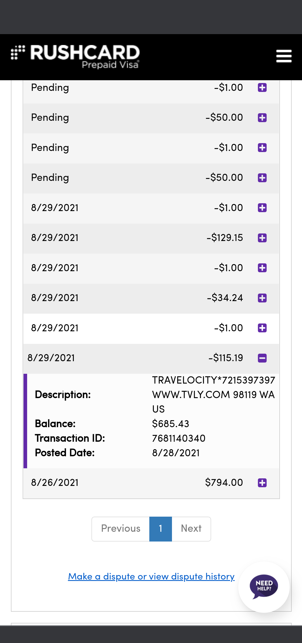Viewport: 302px width, 643px height.
Task: Click the $794.00 amount text
Action: pos(224,483)
